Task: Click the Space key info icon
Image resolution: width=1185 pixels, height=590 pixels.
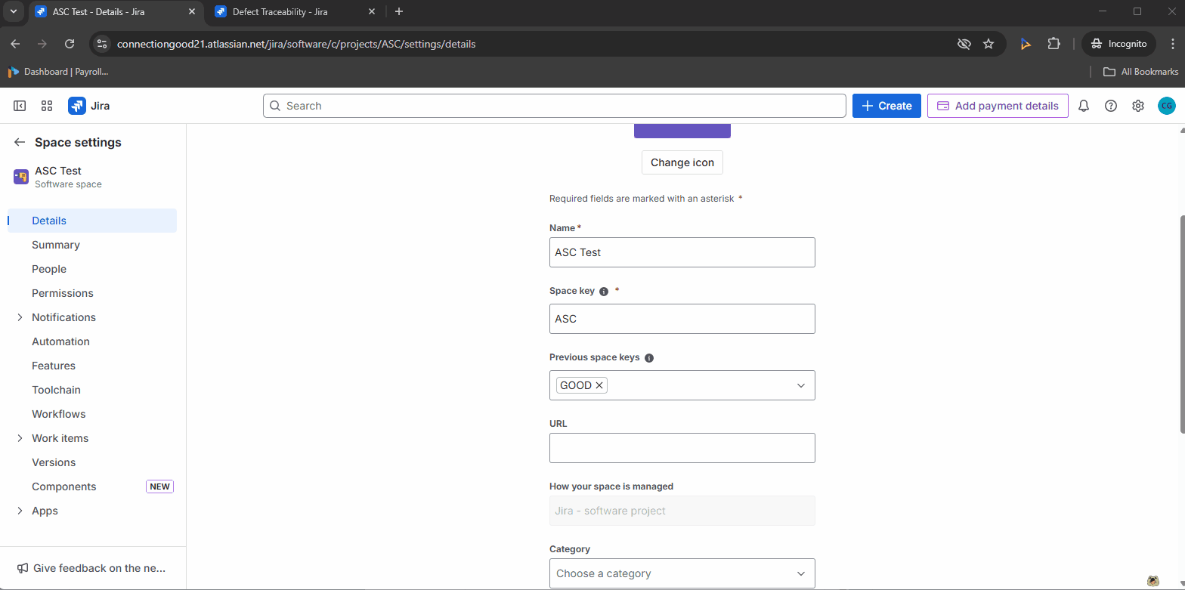Action: click(603, 292)
